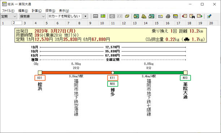Click the clock with green right arrow
Image resolution: width=221 pixels, height=133 pixels.
tap(200, 16)
